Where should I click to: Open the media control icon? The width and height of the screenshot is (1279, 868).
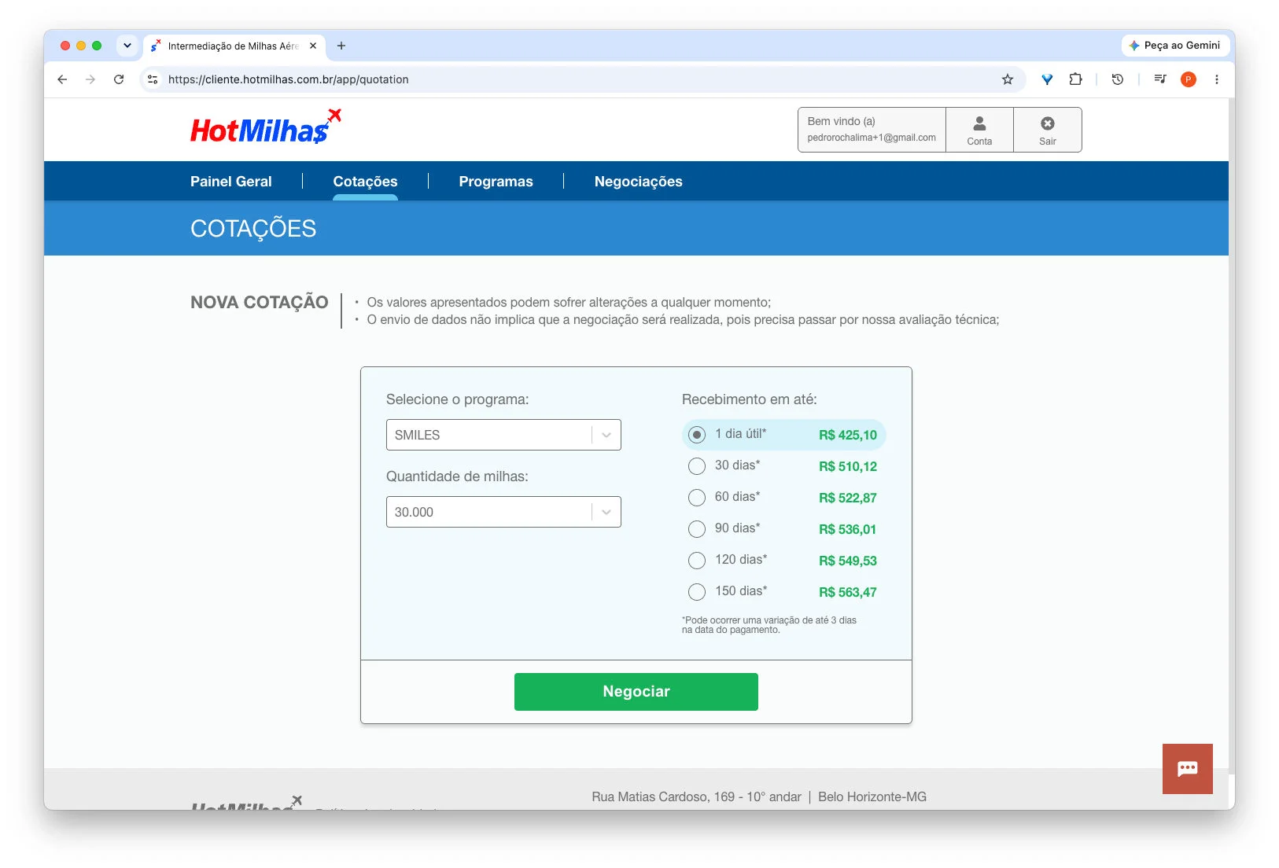(1159, 79)
